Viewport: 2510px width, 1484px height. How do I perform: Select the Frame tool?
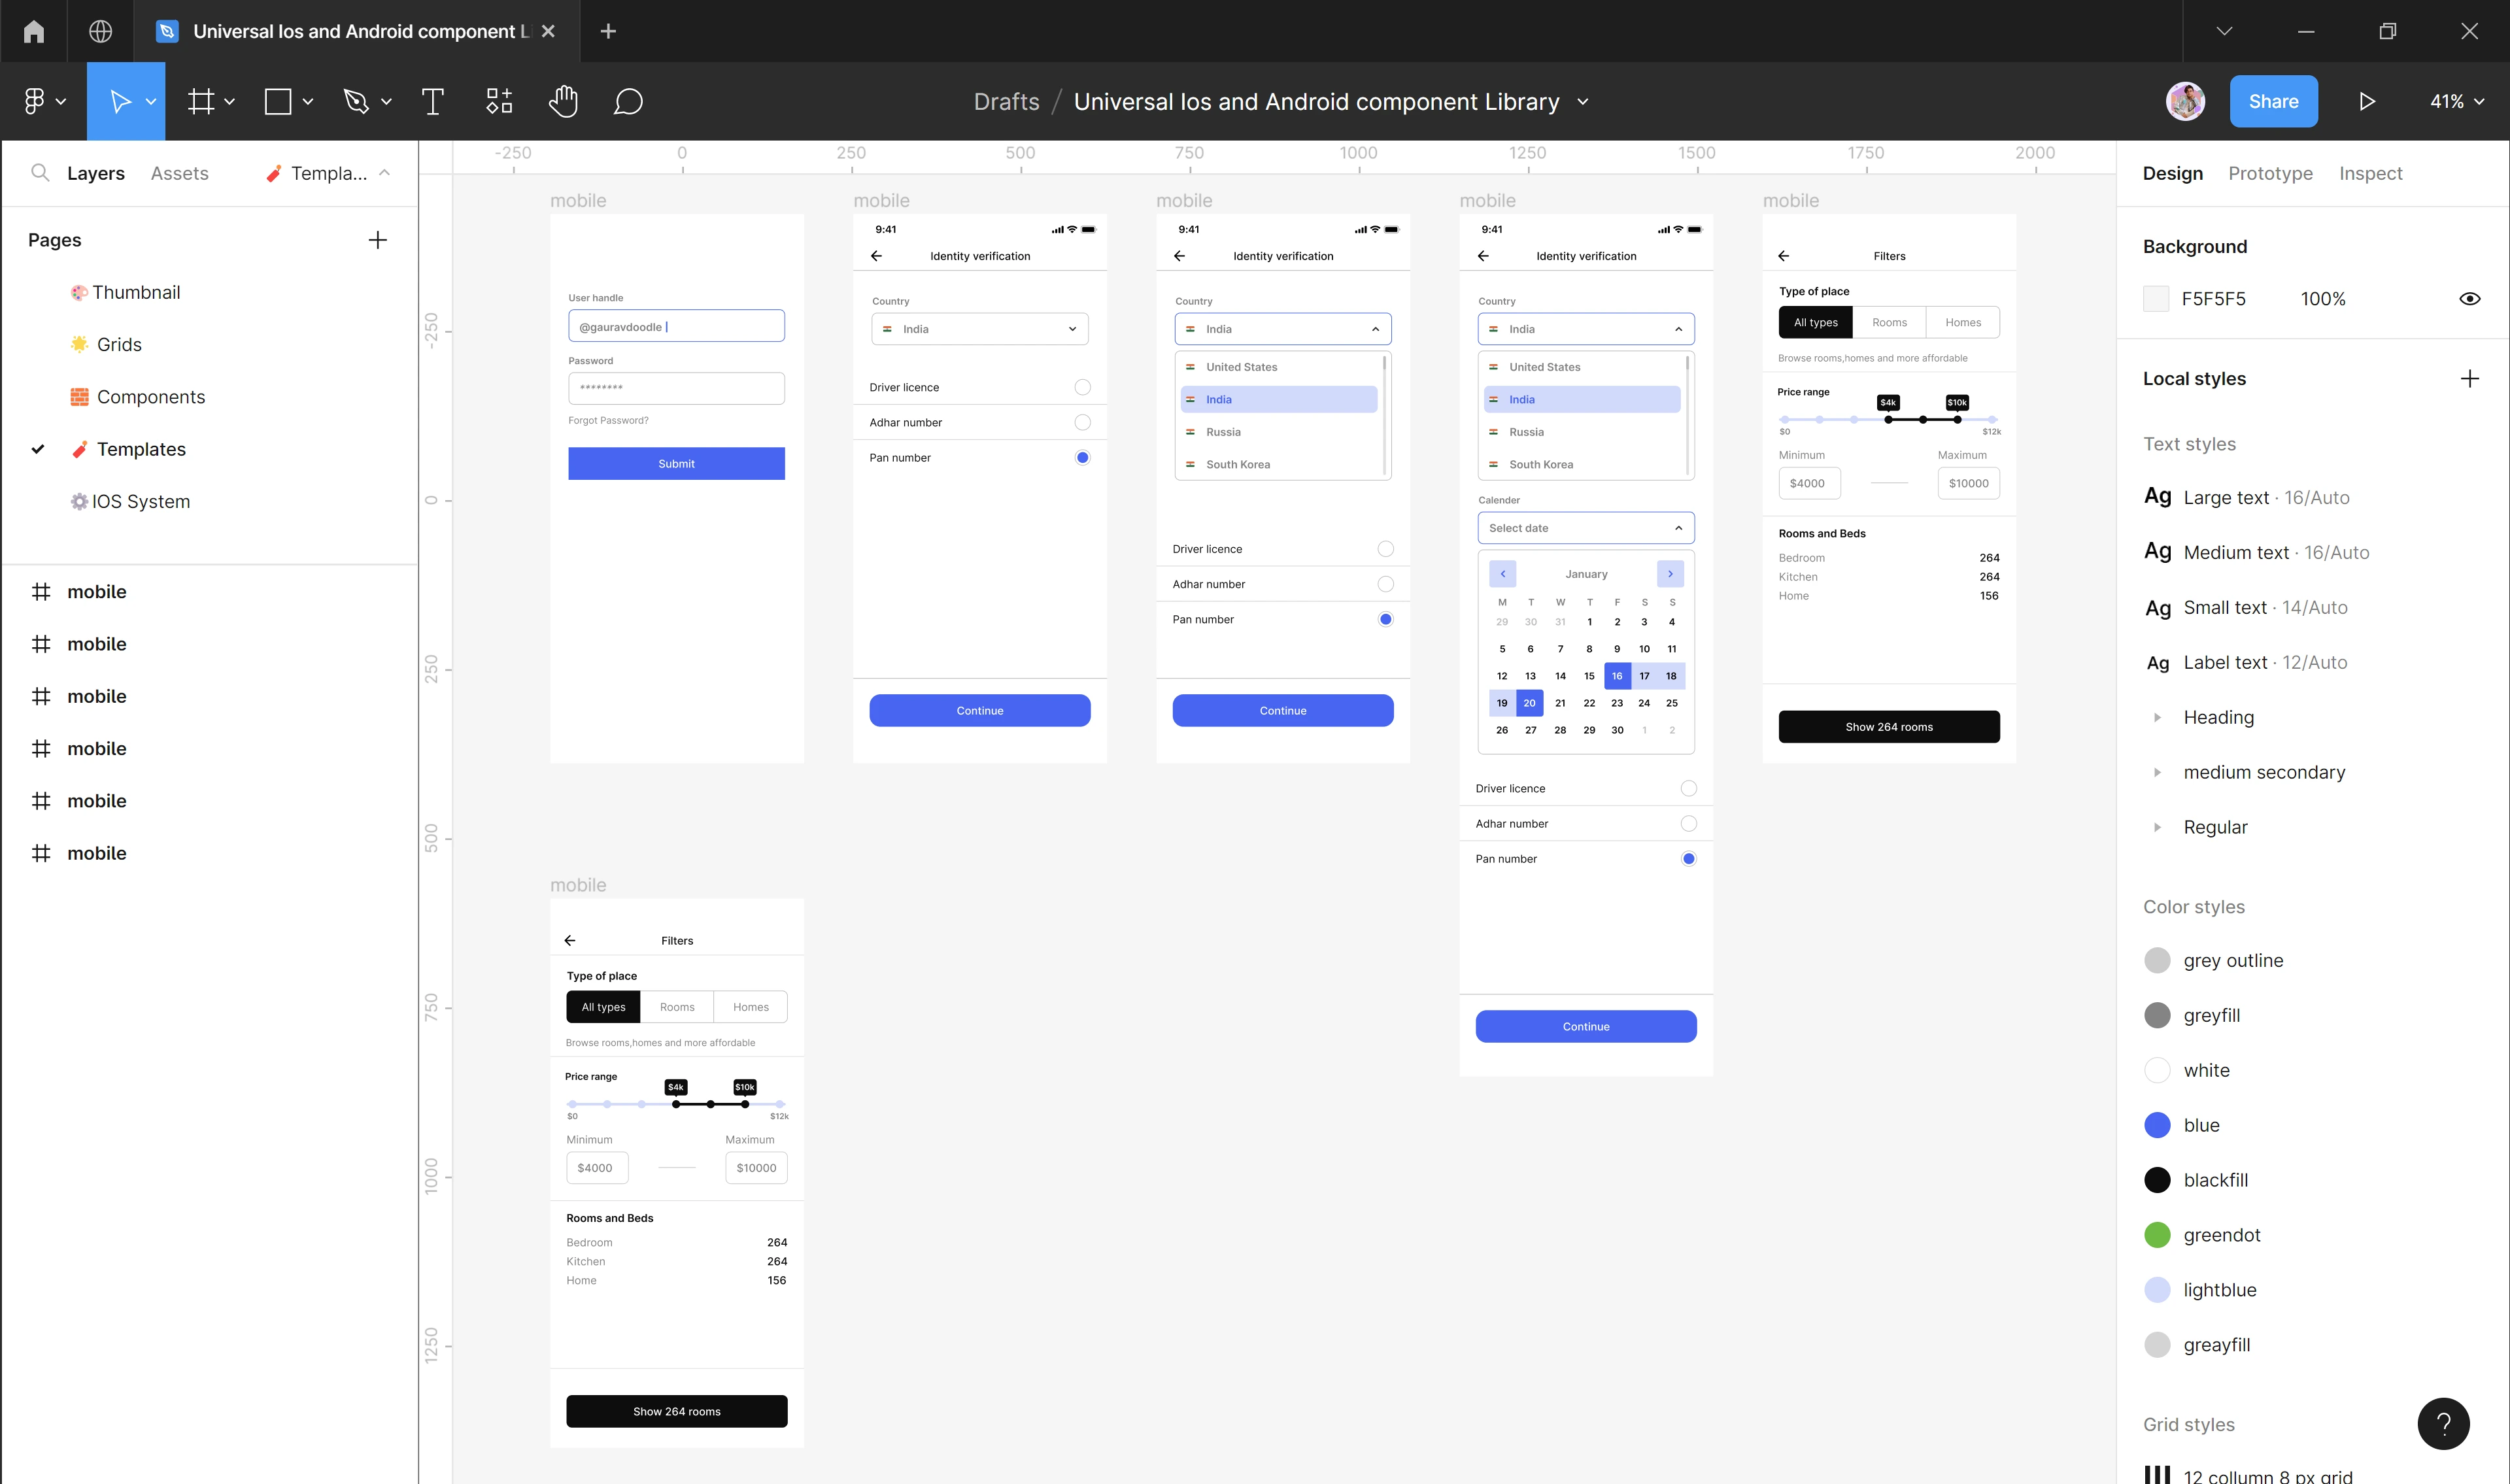tap(202, 101)
